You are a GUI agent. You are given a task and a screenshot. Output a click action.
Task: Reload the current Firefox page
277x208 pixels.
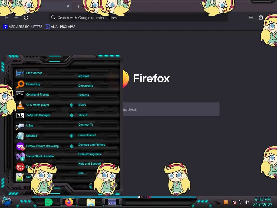(x=26, y=18)
